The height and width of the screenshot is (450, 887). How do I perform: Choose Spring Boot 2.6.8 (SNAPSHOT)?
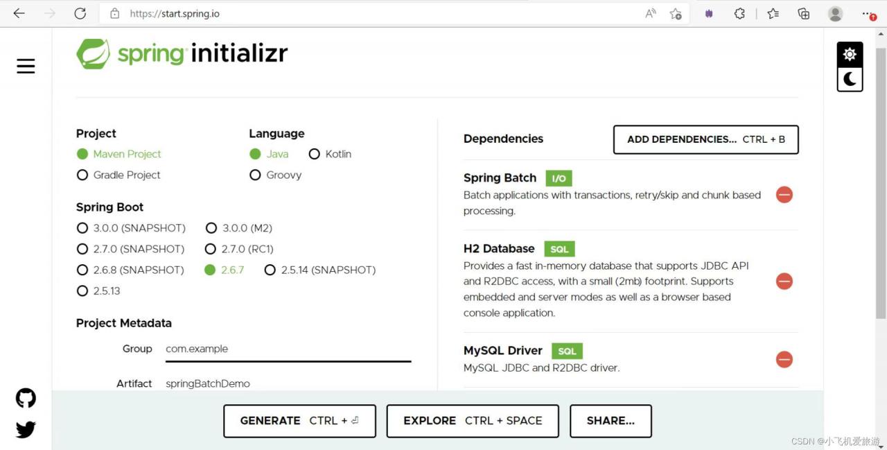coord(130,270)
